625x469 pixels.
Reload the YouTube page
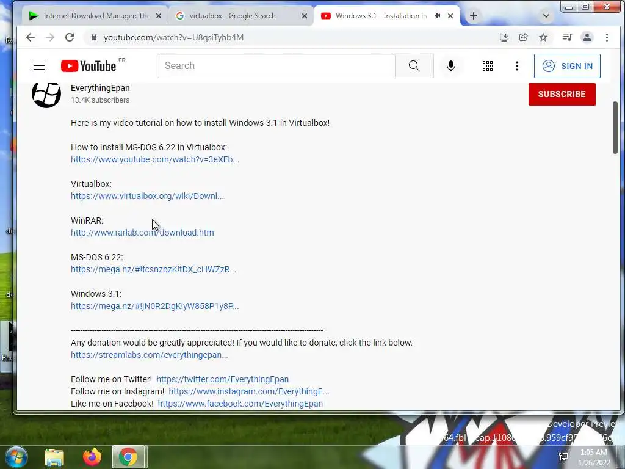pyautogui.click(x=70, y=37)
